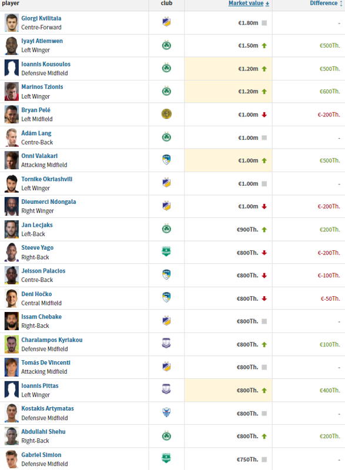Click Ádám Lang player portrait thumbnail

[12, 137]
